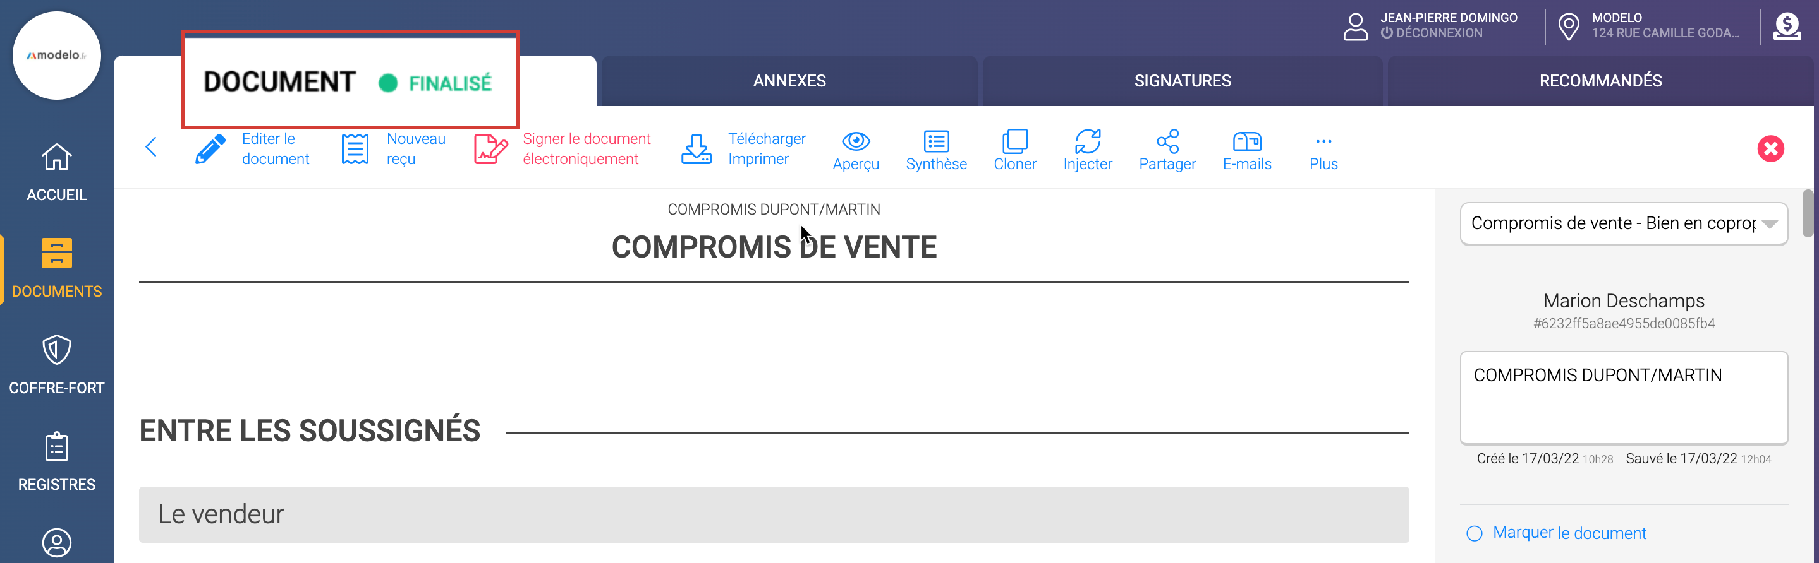Go back with the left chevron arrow
Image resolution: width=1819 pixels, height=563 pixels.
click(x=150, y=147)
